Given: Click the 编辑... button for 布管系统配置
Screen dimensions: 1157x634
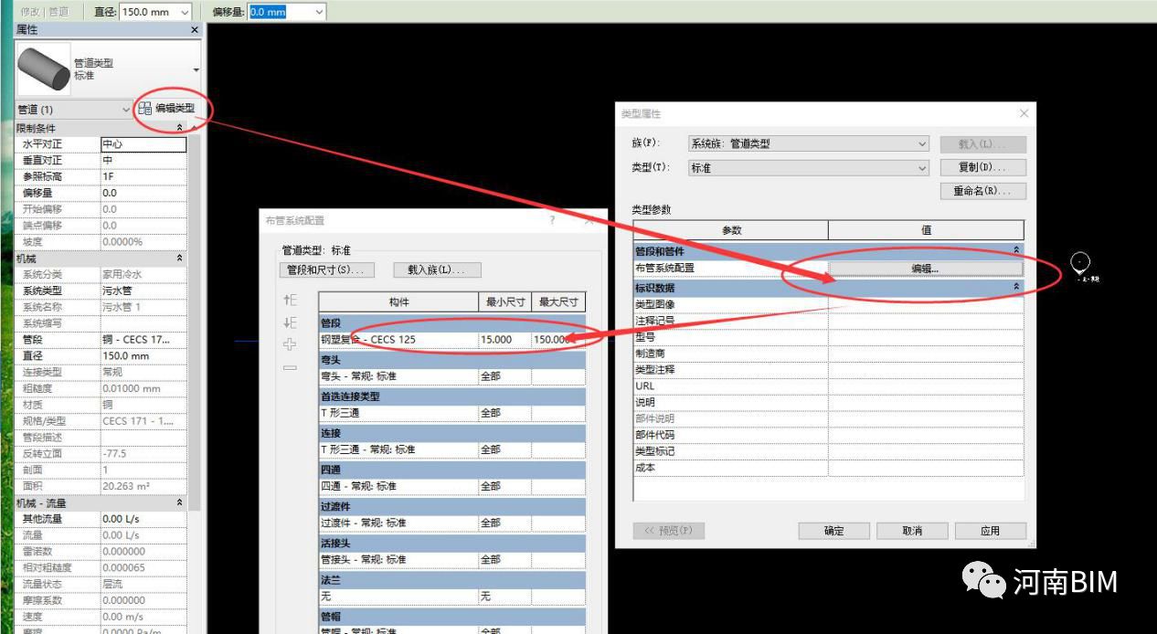Looking at the screenshot, I should pyautogui.click(x=926, y=269).
